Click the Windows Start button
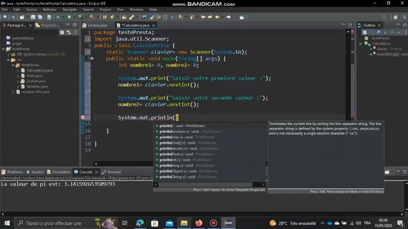This screenshot has height=229, width=408. (x=7, y=223)
